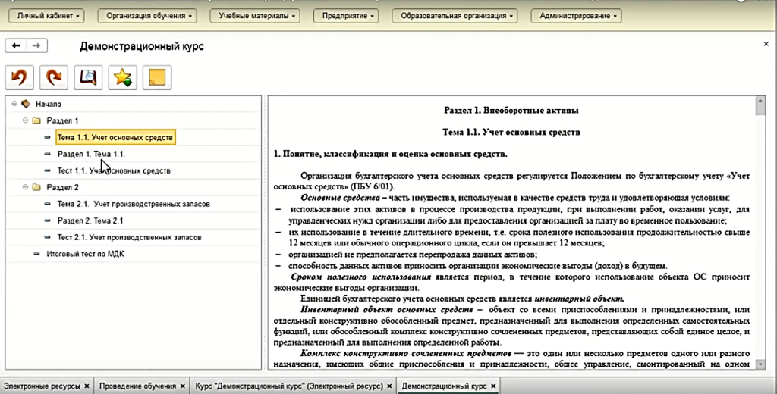
Task: Switch to Проведение обучения tab
Action: 138,386
